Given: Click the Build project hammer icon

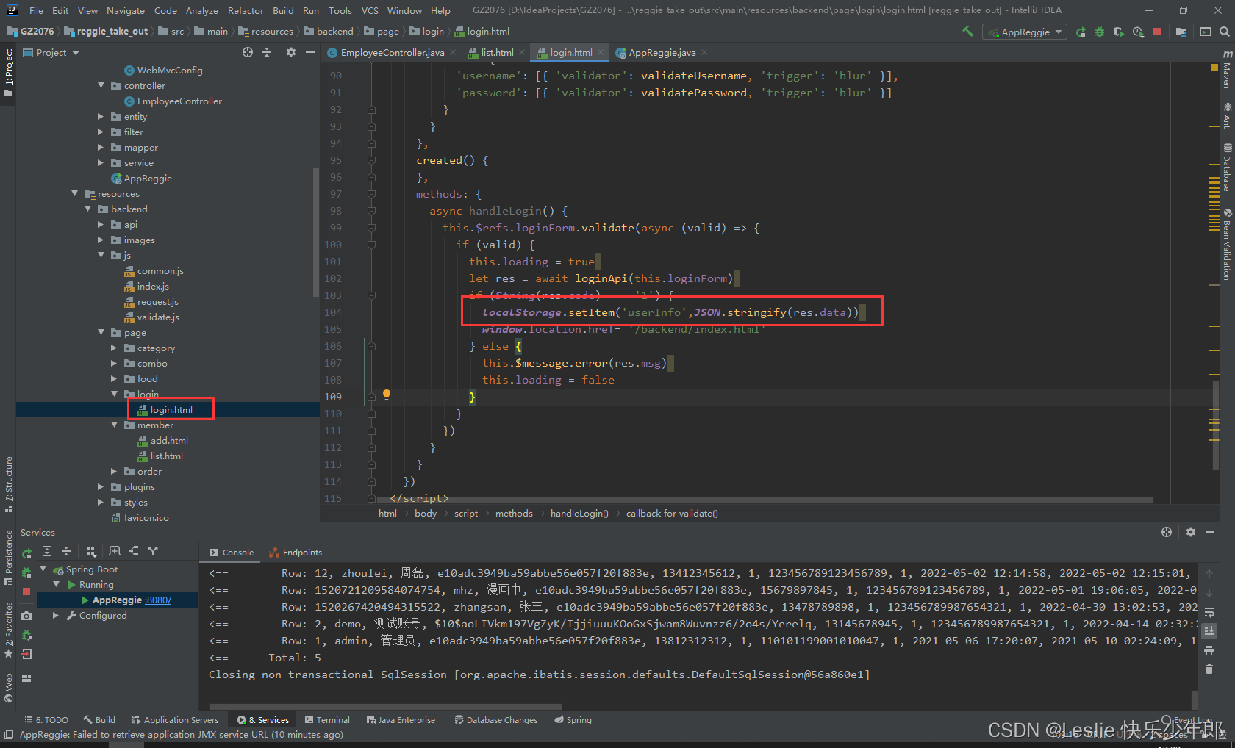Looking at the screenshot, I should tap(967, 32).
